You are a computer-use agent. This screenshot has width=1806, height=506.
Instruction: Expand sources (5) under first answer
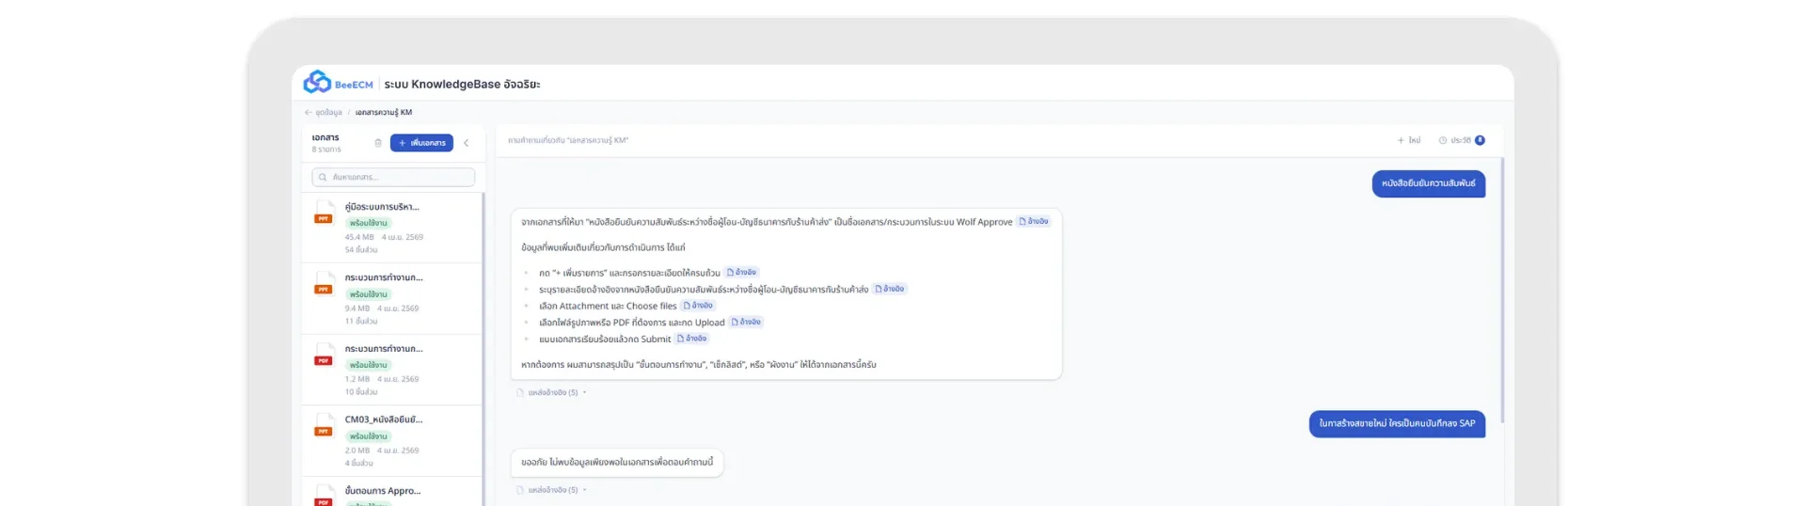tap(552, 392)
